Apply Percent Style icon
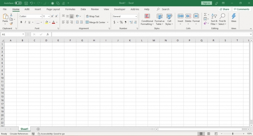This screenshot has height=136, width=253. [121, 22]
